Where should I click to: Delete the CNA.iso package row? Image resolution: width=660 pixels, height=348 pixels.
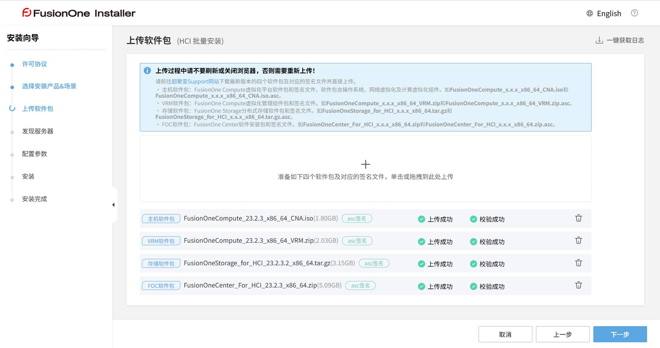579,218
